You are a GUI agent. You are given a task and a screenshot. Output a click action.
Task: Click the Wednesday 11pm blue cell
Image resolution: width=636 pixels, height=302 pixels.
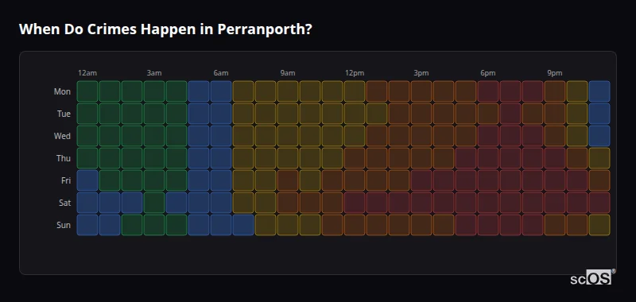(x=599, y=136)
